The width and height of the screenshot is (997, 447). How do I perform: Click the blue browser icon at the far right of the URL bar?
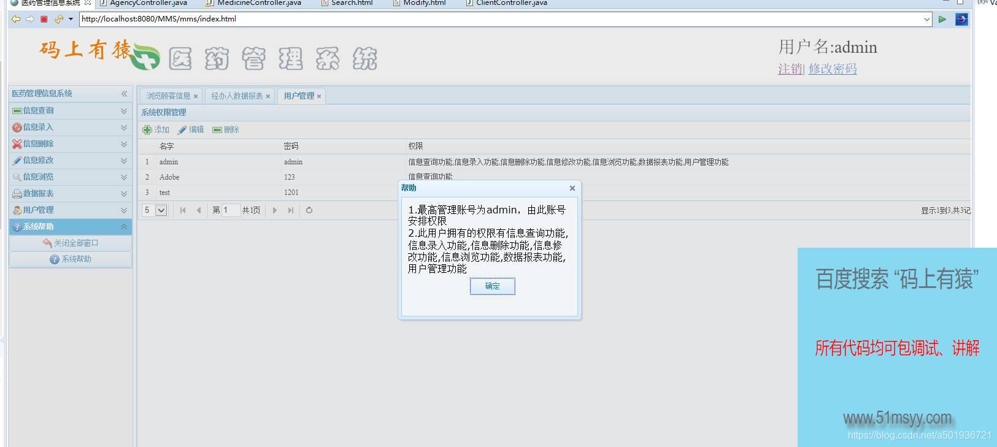(961, 19)
